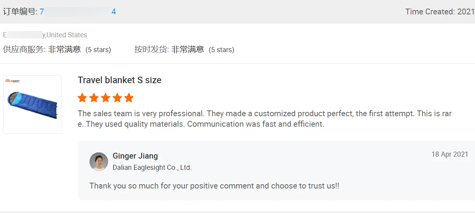The image size is (475, 213).
Task: Click the supplier's thank-you reply message
Action: click(x=214, y=186)
